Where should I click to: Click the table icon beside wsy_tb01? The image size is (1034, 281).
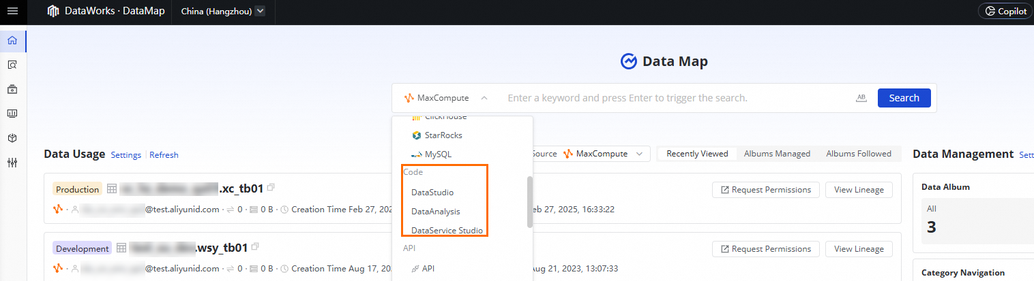(x=122, y=248)
